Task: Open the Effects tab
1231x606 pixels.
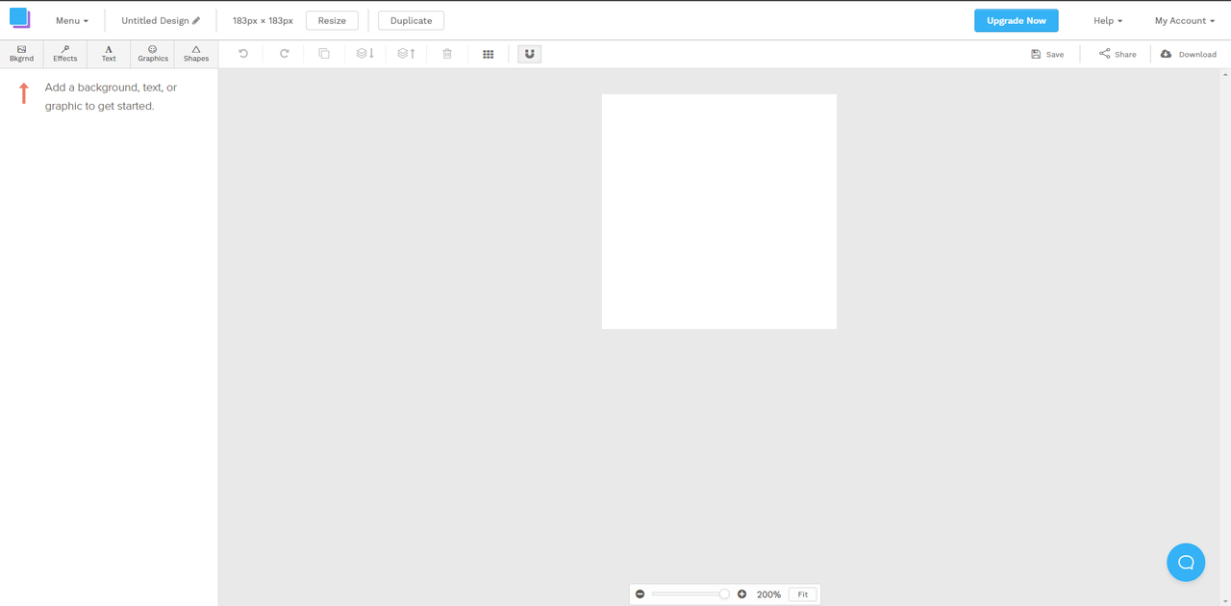Action: point(65,54)
